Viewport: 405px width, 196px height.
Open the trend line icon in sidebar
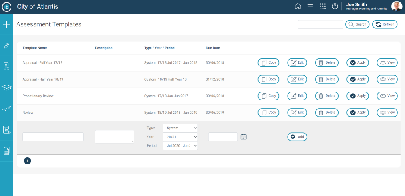pos(6,109)
